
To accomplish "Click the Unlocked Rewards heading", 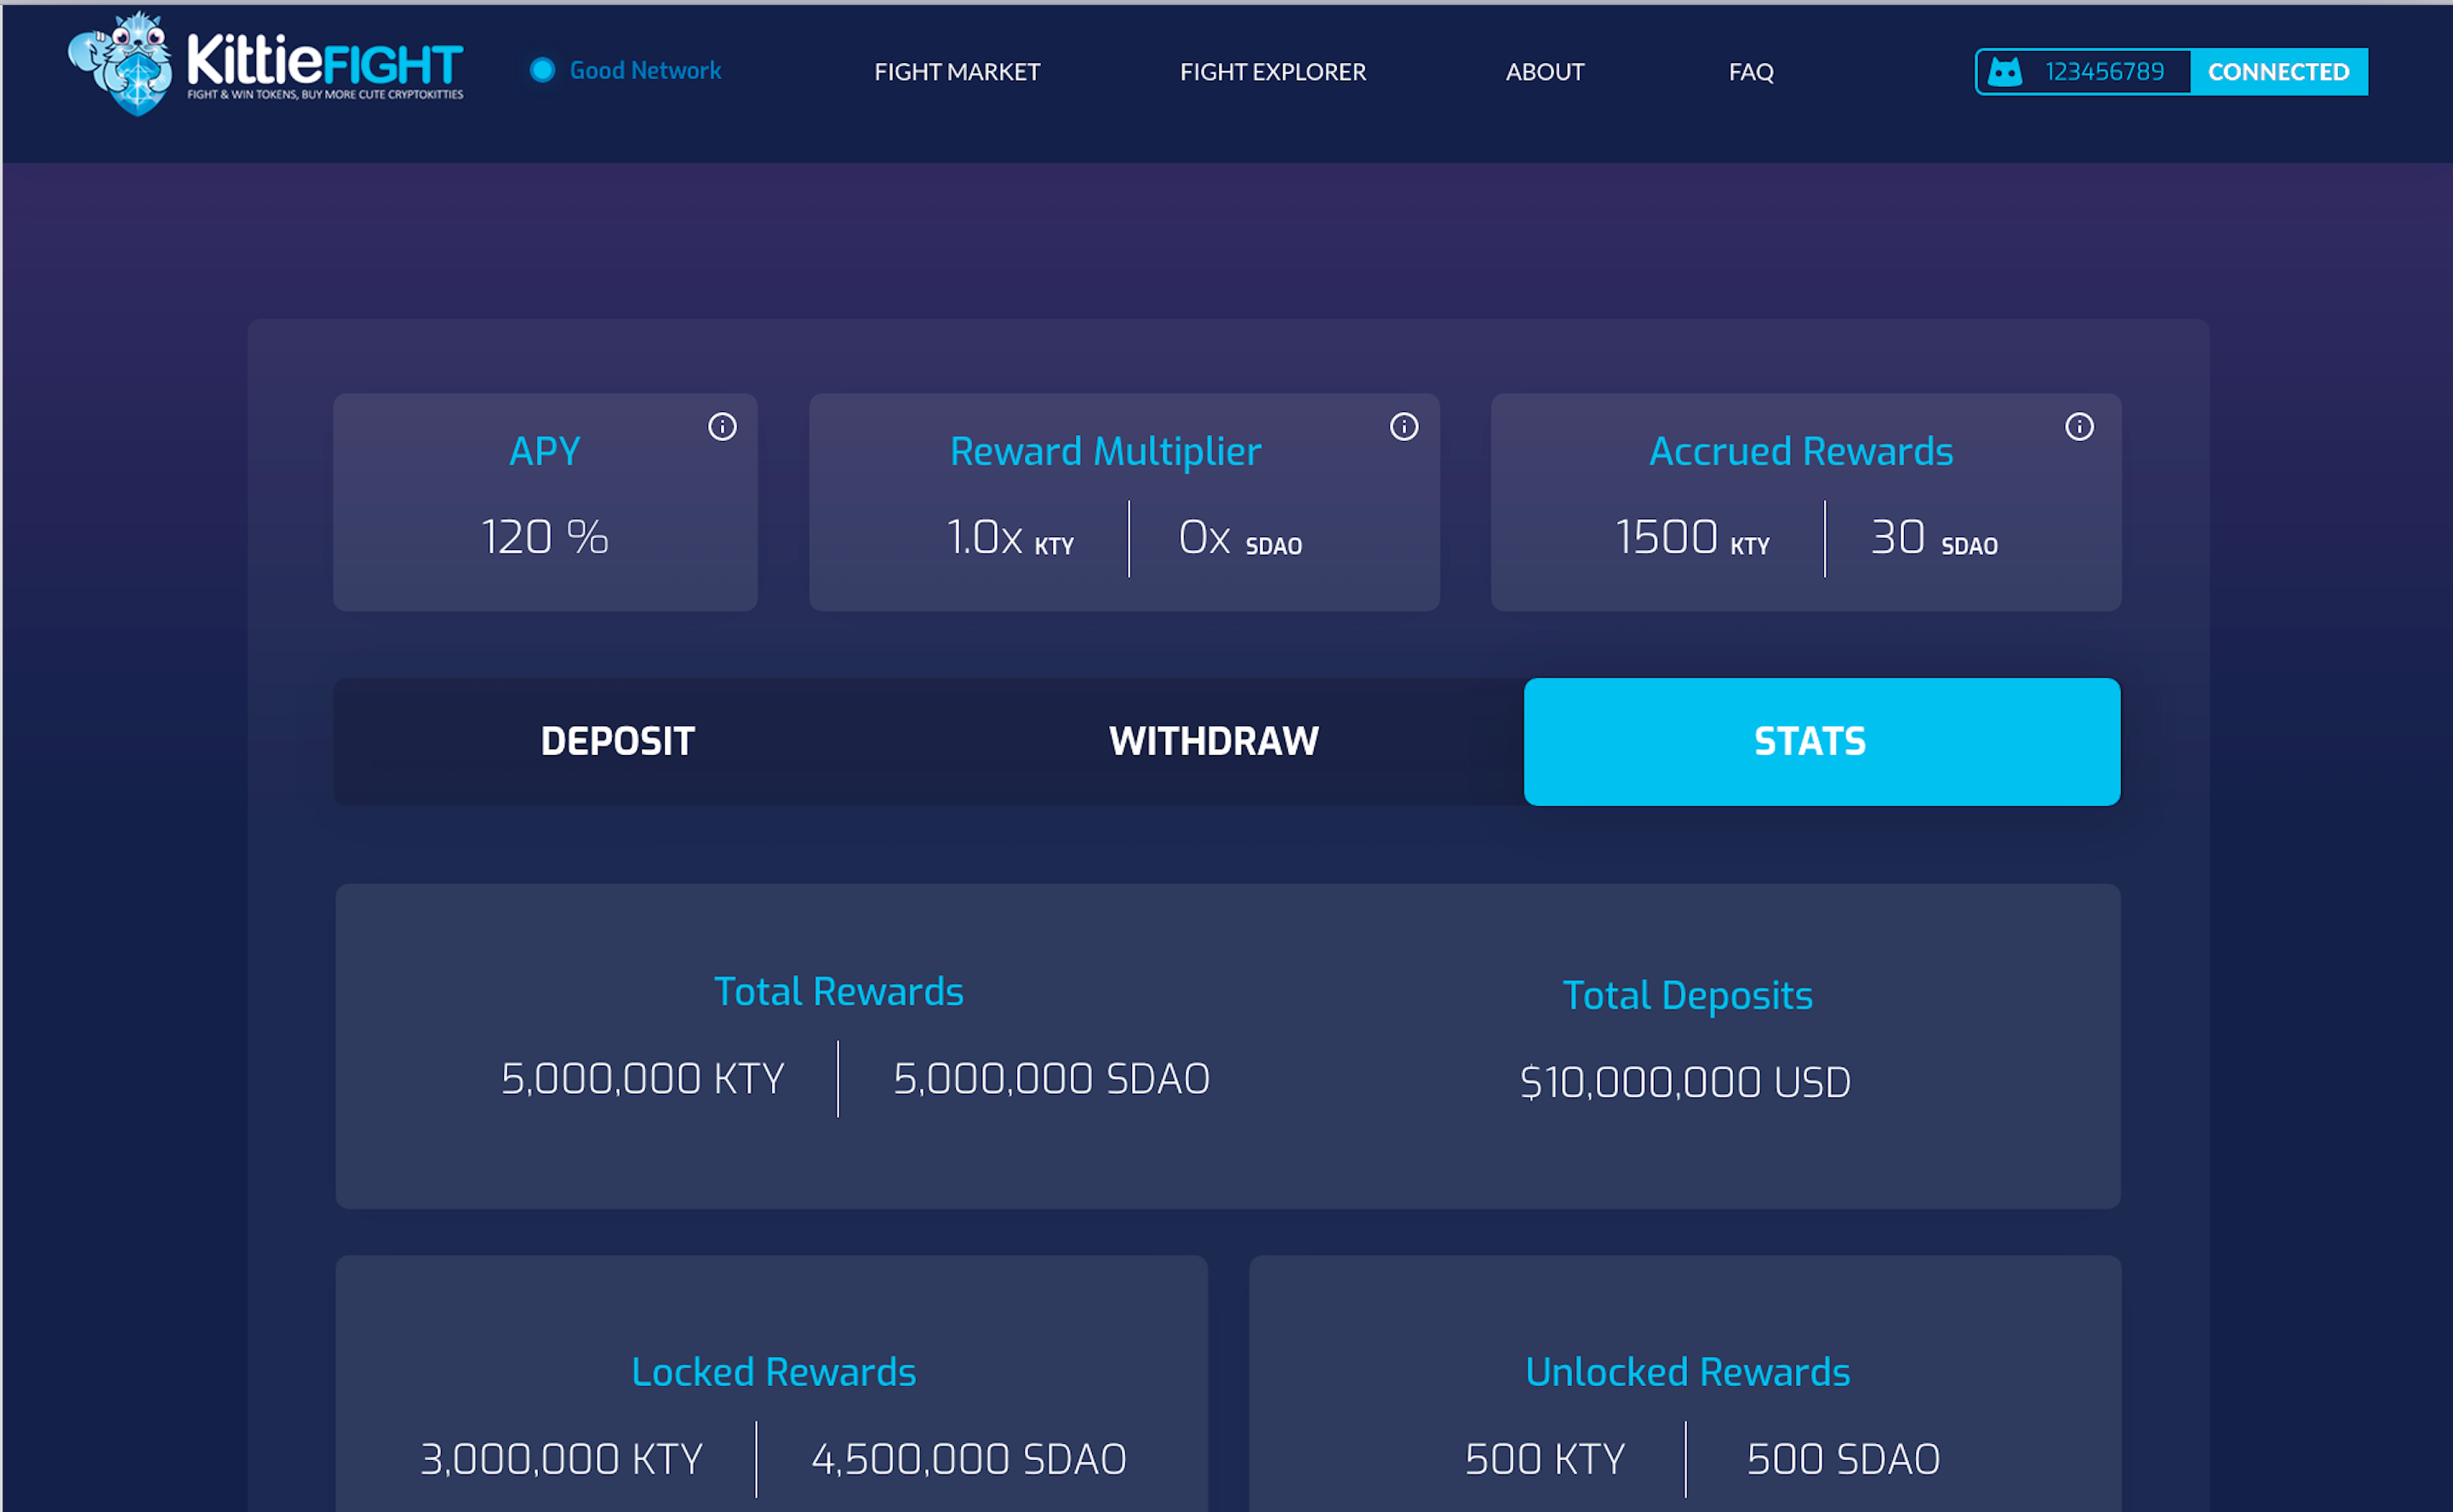I will tap(1686, 1372).
